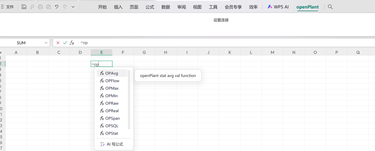Select column C header

point(59,52)
